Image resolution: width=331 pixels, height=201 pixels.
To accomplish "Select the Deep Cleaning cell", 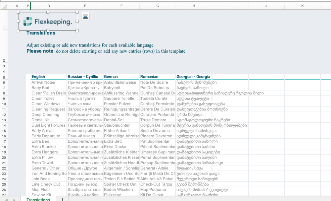I will (x=49, y=115).
